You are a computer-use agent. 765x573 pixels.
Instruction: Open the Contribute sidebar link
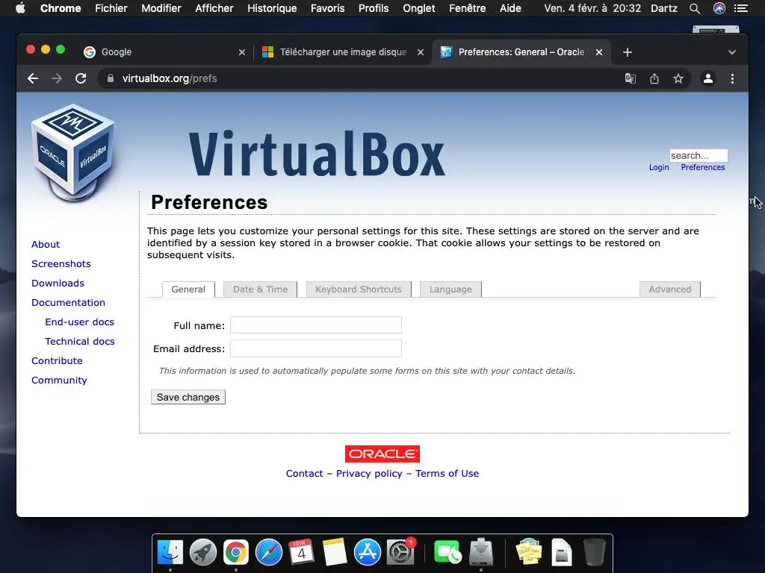click(57, 360)
